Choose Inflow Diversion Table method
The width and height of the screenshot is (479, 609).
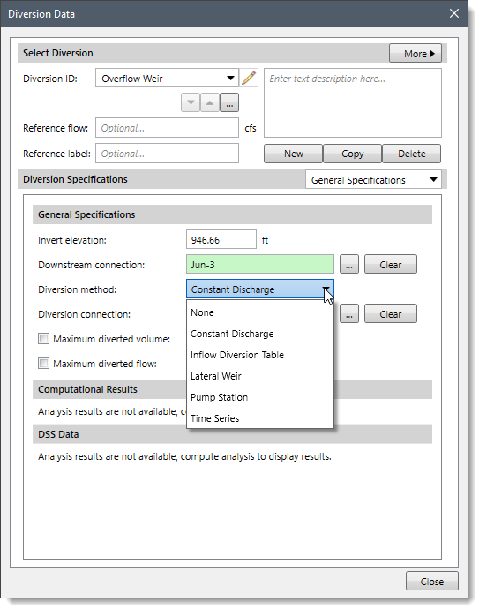pyautogui.click(x=259, y=355)
